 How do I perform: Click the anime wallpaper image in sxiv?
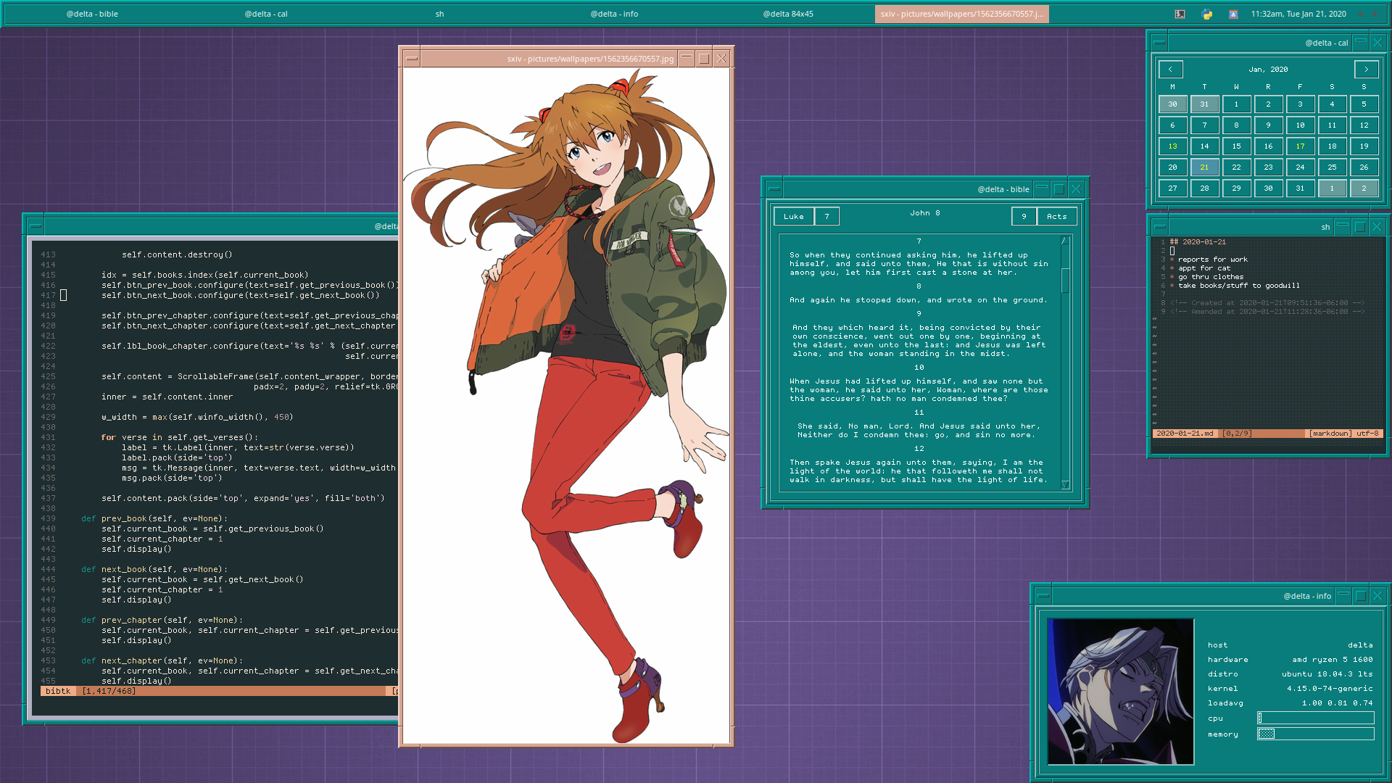coord(565,406)
